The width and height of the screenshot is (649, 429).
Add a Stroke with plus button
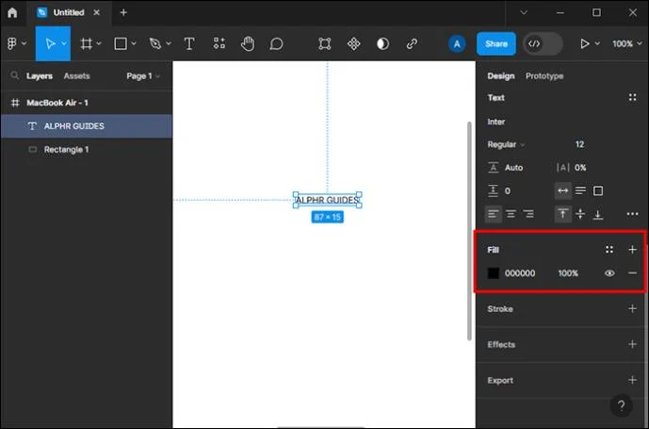point(632,309)
